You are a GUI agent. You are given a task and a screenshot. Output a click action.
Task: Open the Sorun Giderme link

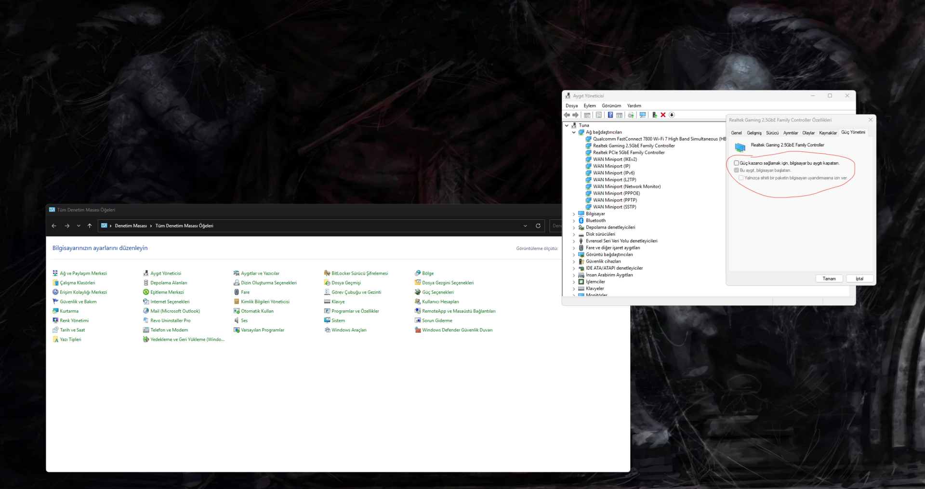(437, 321)
